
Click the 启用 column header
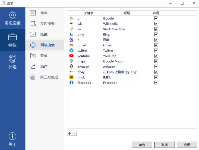156,13
